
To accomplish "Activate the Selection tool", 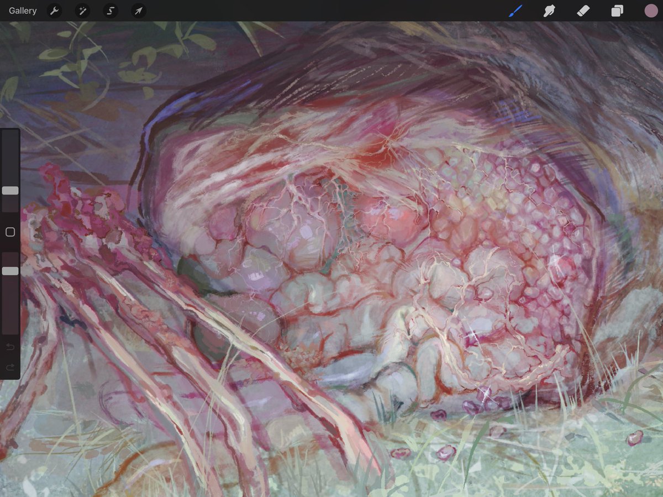I will tap(110, 11).
